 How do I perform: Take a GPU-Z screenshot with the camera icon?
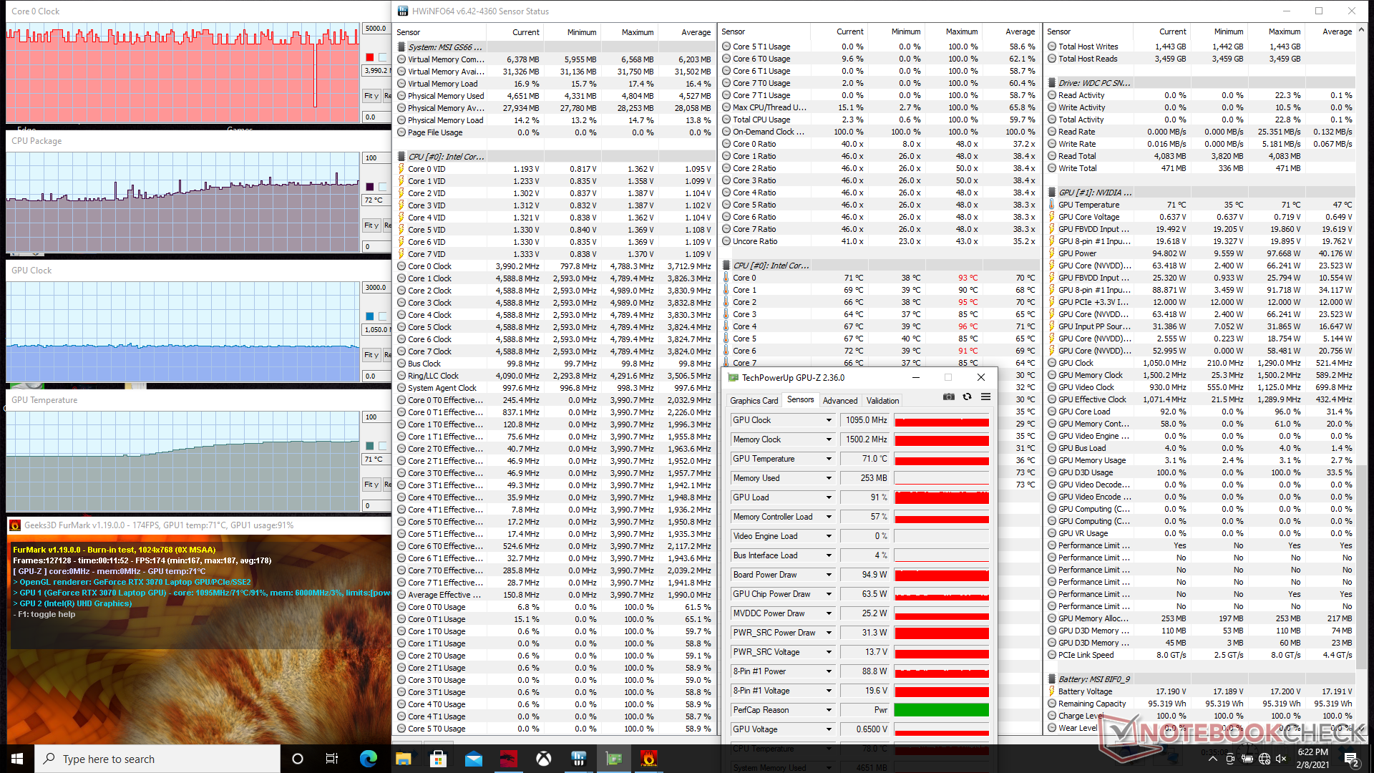point(949,397)
